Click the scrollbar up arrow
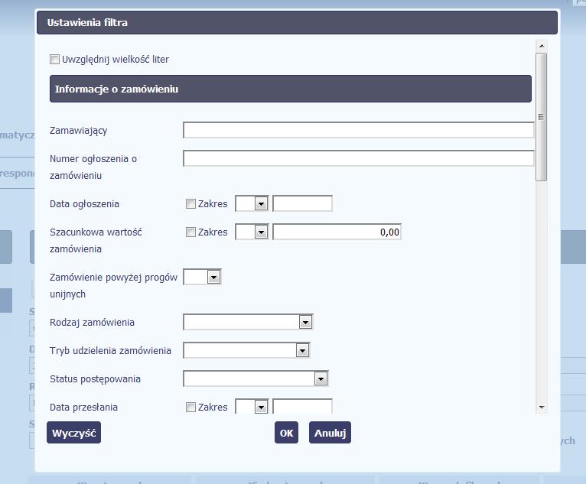Image resolution: width=586 pixels, height=484 pixels. pyautogui.click(x=541, y=46)
